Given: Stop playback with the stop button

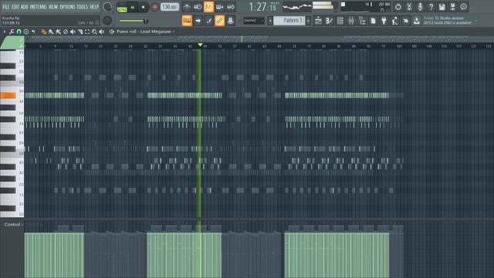Looking at the screenshot, I should [x=144, y=7].
